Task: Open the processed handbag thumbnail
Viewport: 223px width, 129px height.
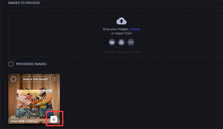Action: pos(34,99)
